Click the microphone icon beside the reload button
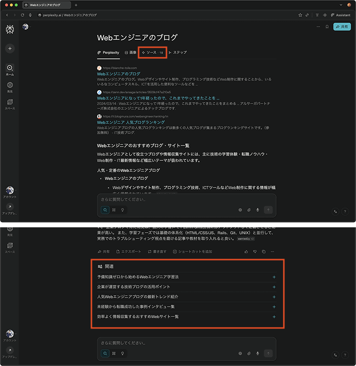Image resolution: width=356 pixels, height=366 pixels. [30, 15]
